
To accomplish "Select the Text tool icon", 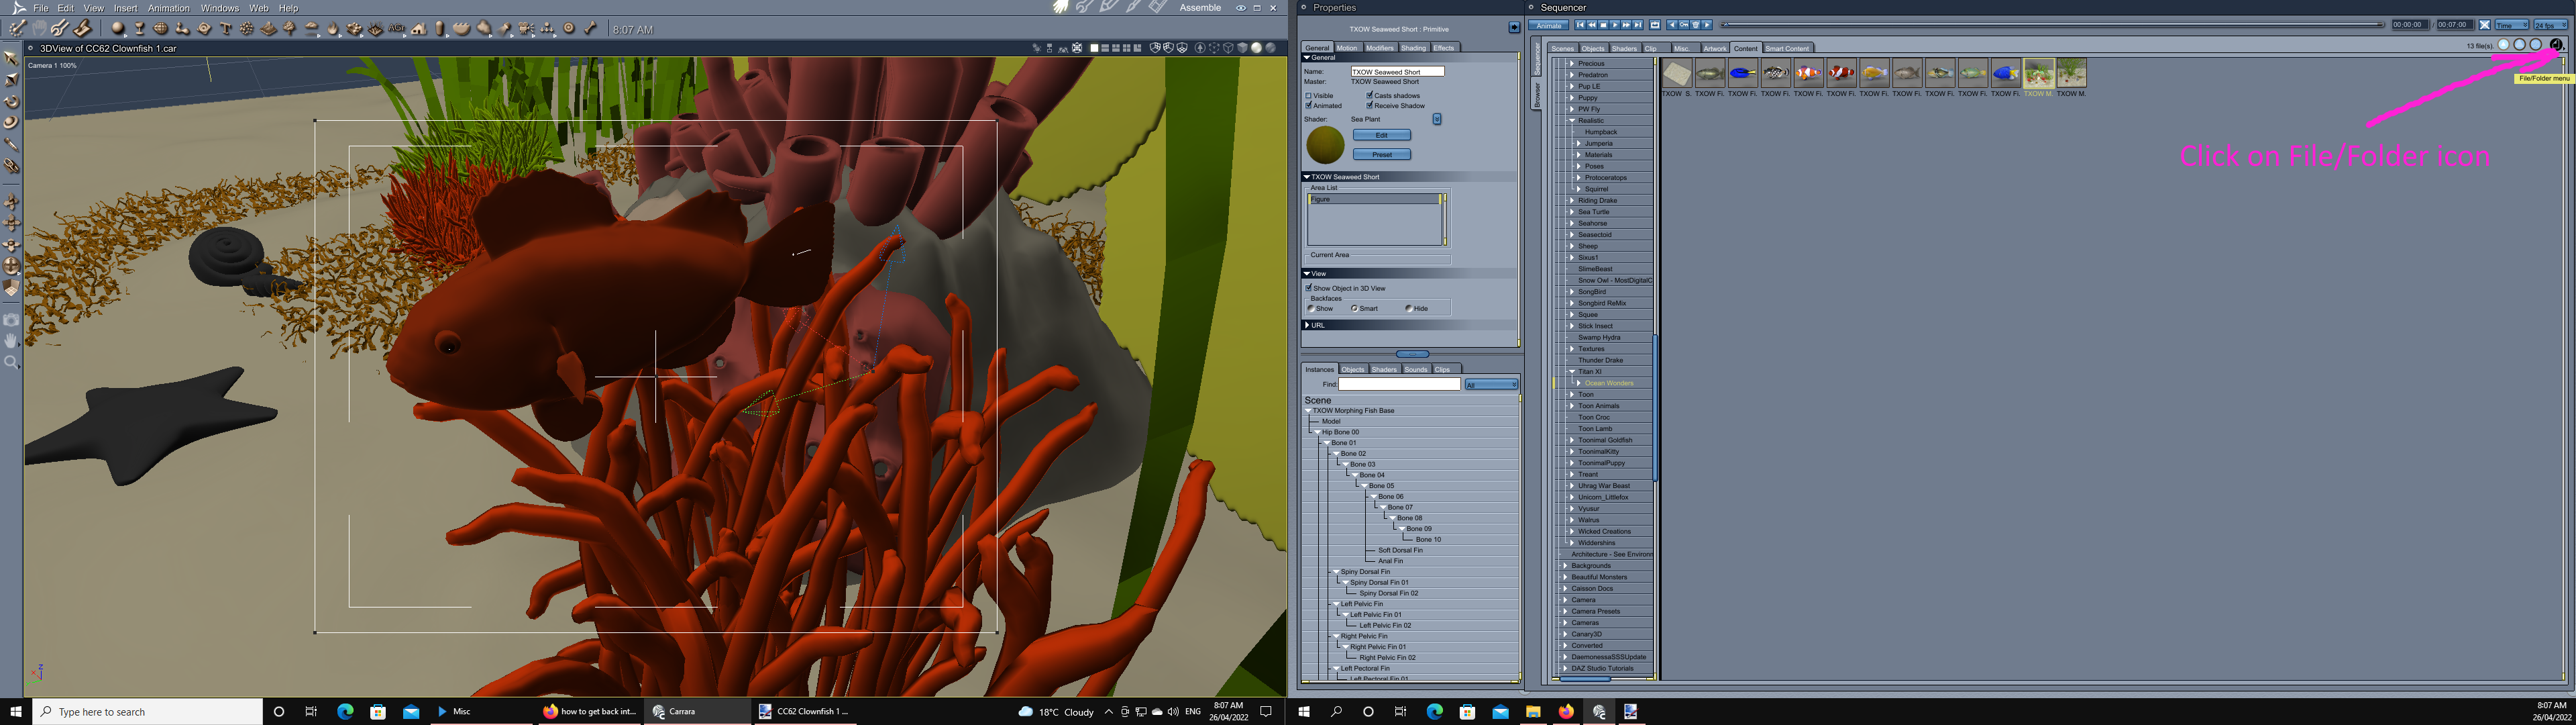I will (226, 29).
